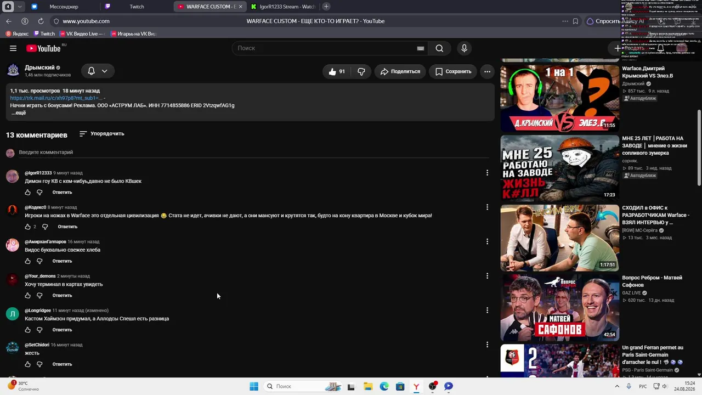Expand the browser tab group dropdown arrow
The width and height of the screenshot is (702, 395).
20,7
